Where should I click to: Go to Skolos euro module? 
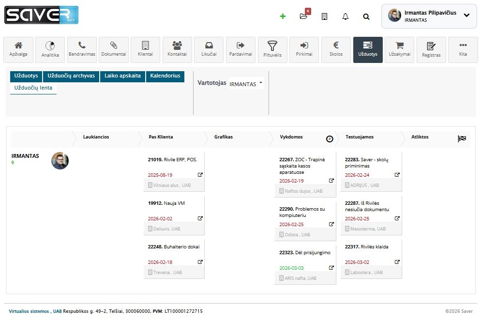336,49
